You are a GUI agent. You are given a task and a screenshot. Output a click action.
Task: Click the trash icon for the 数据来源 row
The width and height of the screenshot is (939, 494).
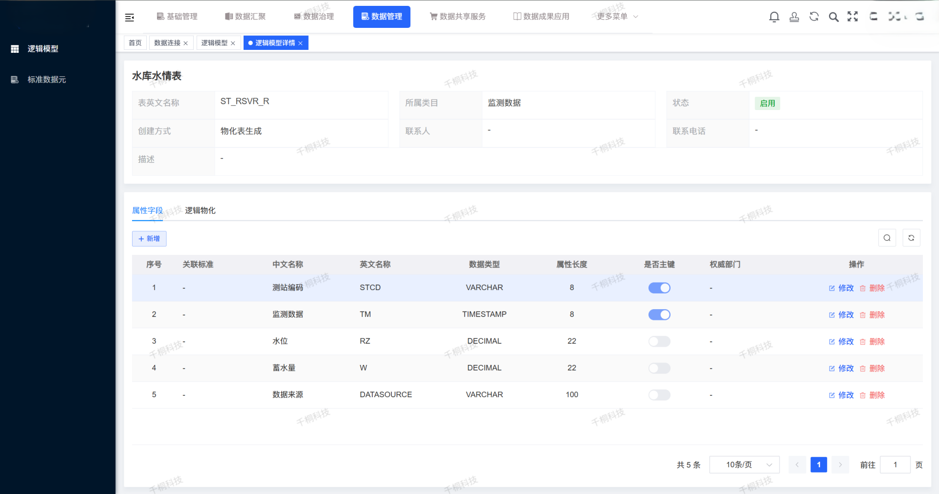pyautogui.click(x=863, y=395)
